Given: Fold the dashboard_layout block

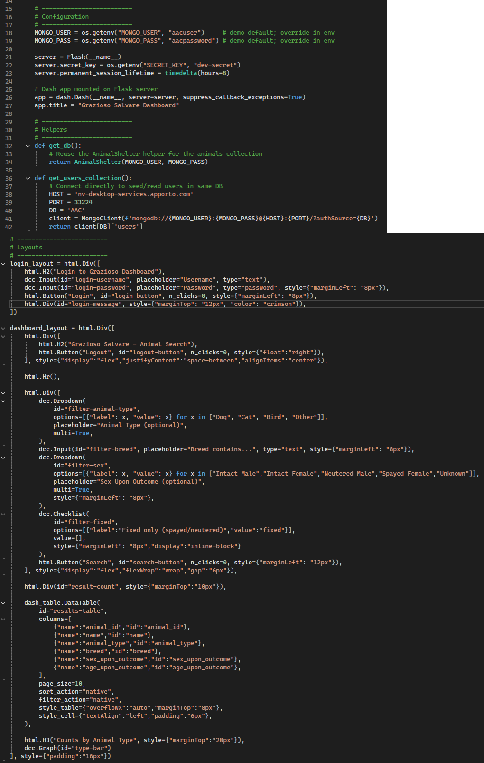Looking at the screenshot, I should (3, 328).
